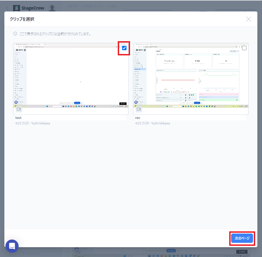Image resolution: width=262 pixels, height=257 pixels.
Task: Open the user profile avatar icon
Action: click(x=52, y=8)
